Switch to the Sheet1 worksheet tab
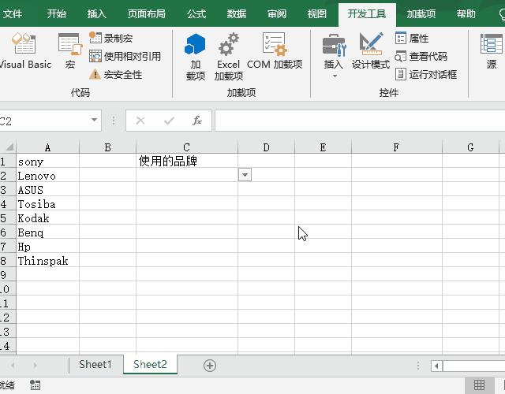This screenshot has height=394, width=505. coord(95,364)
